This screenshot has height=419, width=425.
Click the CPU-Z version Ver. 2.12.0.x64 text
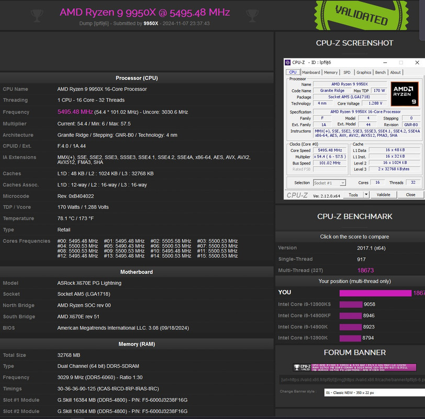[x=327, y=196]
